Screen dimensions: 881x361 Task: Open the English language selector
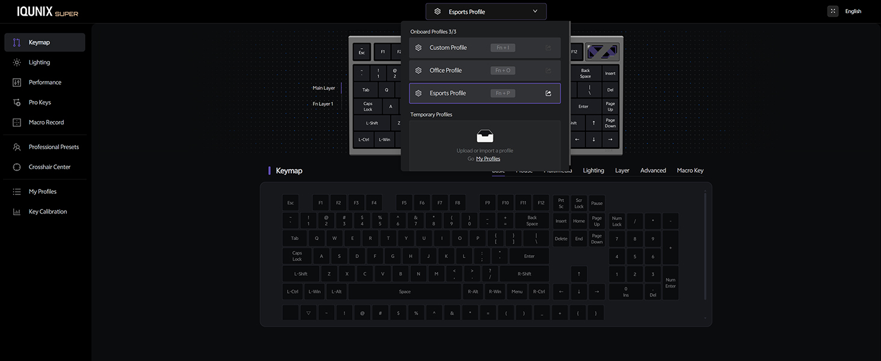tap(853, 11)
